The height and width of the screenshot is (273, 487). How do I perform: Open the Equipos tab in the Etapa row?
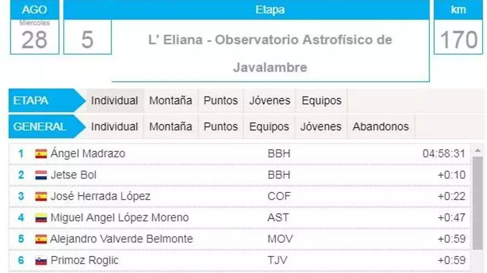[x=321, y=100]
